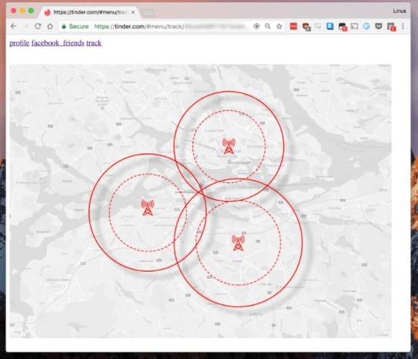The image size is (418, 359).
Task: Click the cast icon in the extensions bar
Action: tap(354, 26)
